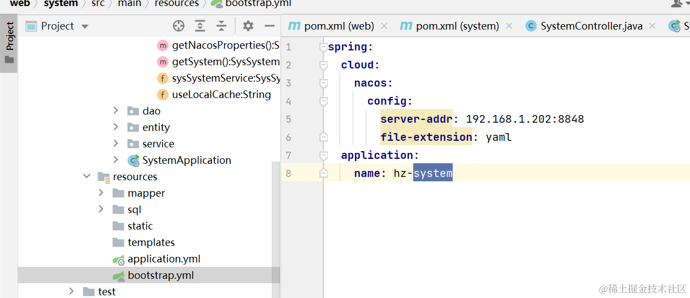Fold the 'nacos:' block in gutter
This screenshot has height=298, width=690.
pos(323,83)
